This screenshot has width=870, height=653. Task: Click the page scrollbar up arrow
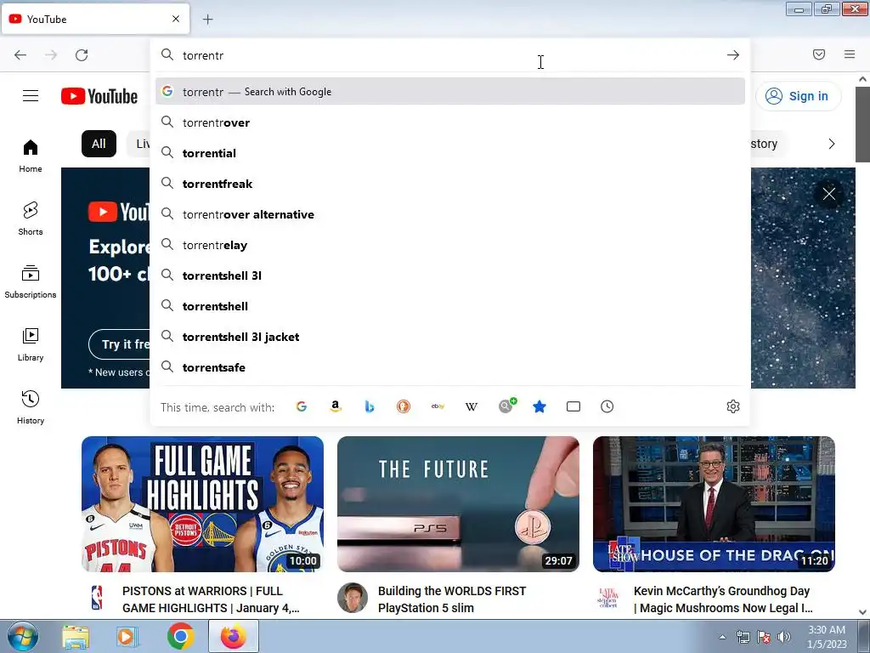863,79
